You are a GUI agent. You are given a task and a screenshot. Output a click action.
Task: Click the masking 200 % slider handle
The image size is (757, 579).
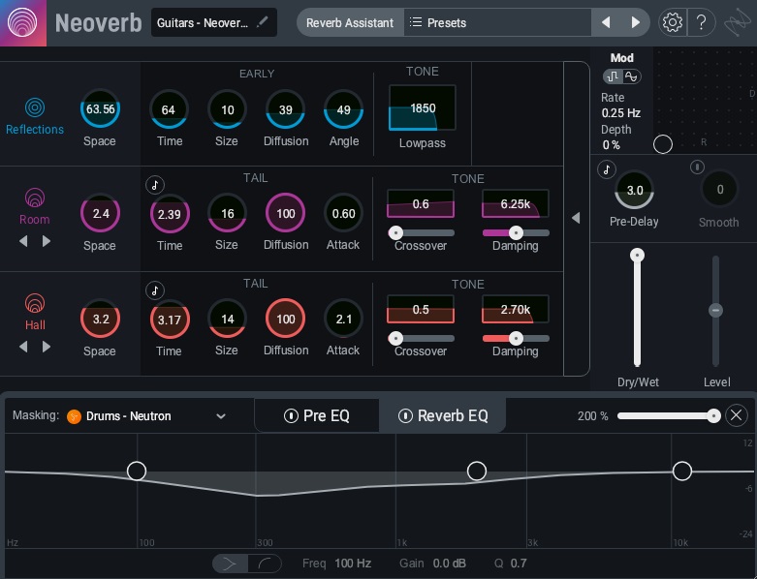click(x=713, y=415)
